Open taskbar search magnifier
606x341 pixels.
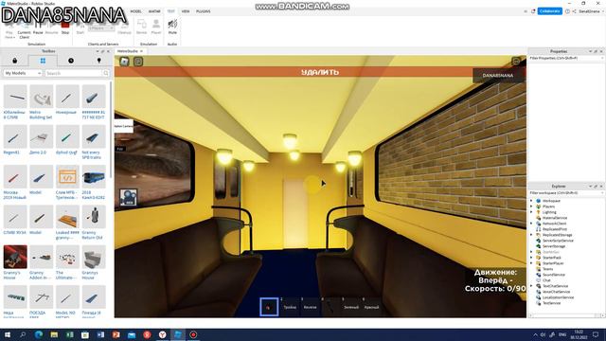[23, 334]
